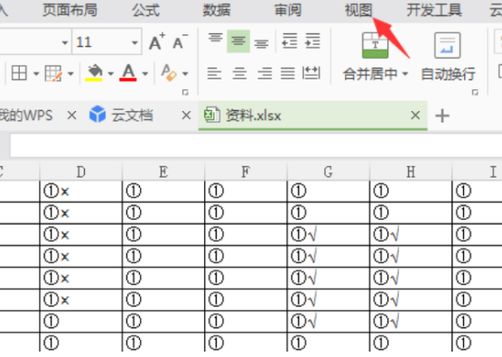Open borders dropdown arrow
Screen dimensions: 502x357
click(x=36, y=74)
